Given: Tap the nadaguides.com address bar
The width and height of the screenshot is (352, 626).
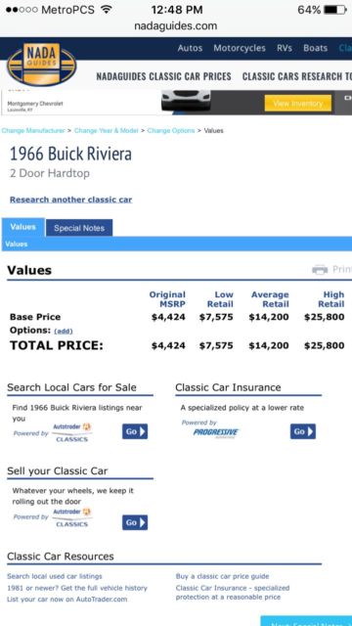Looking at the screenshot, I should 176,26.
